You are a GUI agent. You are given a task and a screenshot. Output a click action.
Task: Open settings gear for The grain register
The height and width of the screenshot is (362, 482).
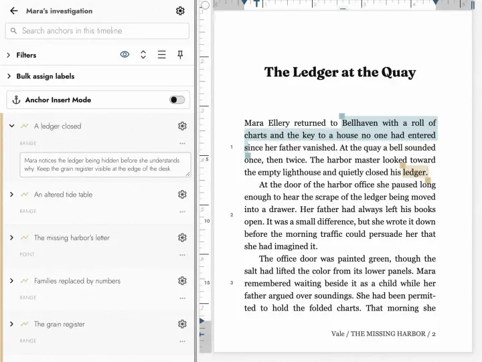click(182, 324)
